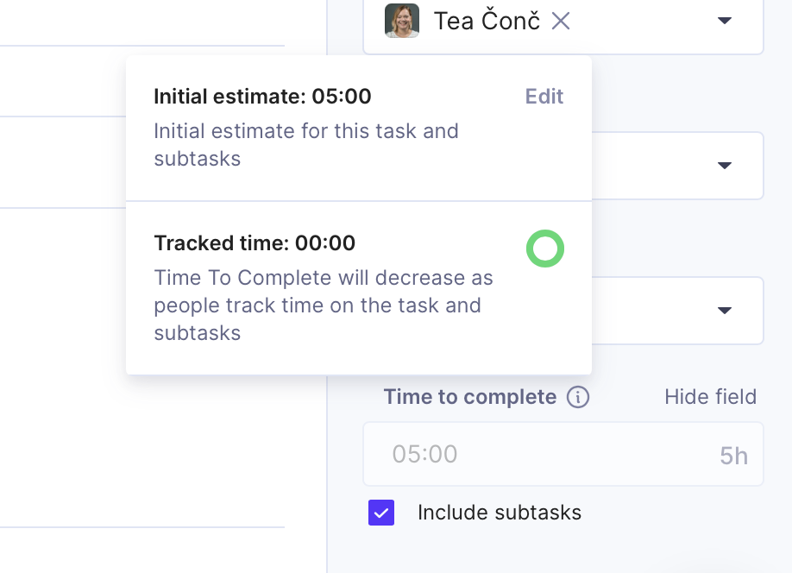Uncheck the Include subtasks checkbox
This screenshot has height=573, width=792.
[x=381, y=513]
